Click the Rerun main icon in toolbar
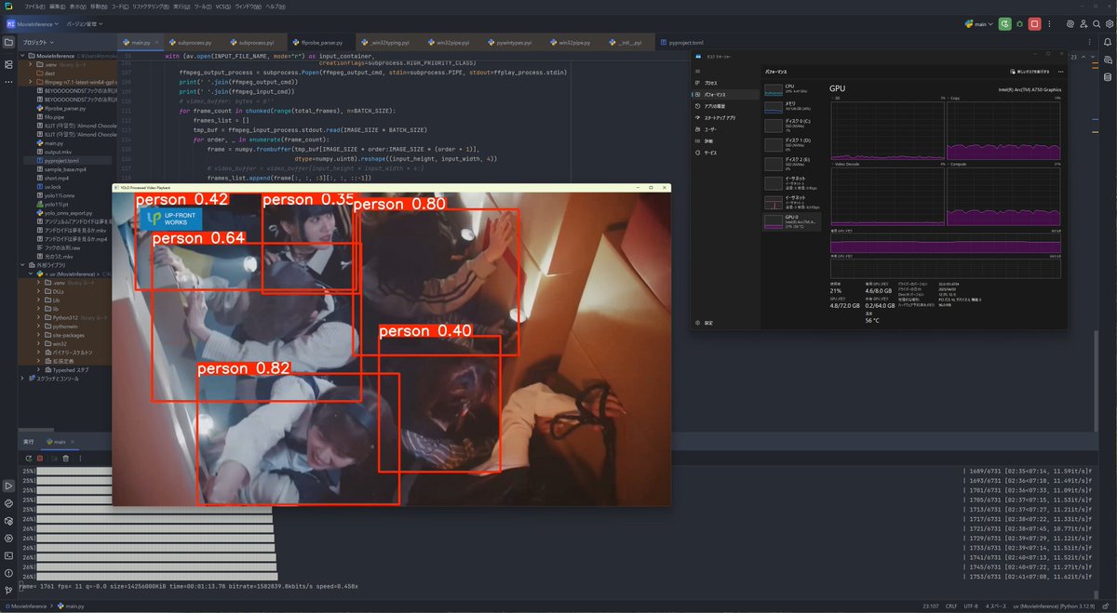 [x=1005, y=23]
